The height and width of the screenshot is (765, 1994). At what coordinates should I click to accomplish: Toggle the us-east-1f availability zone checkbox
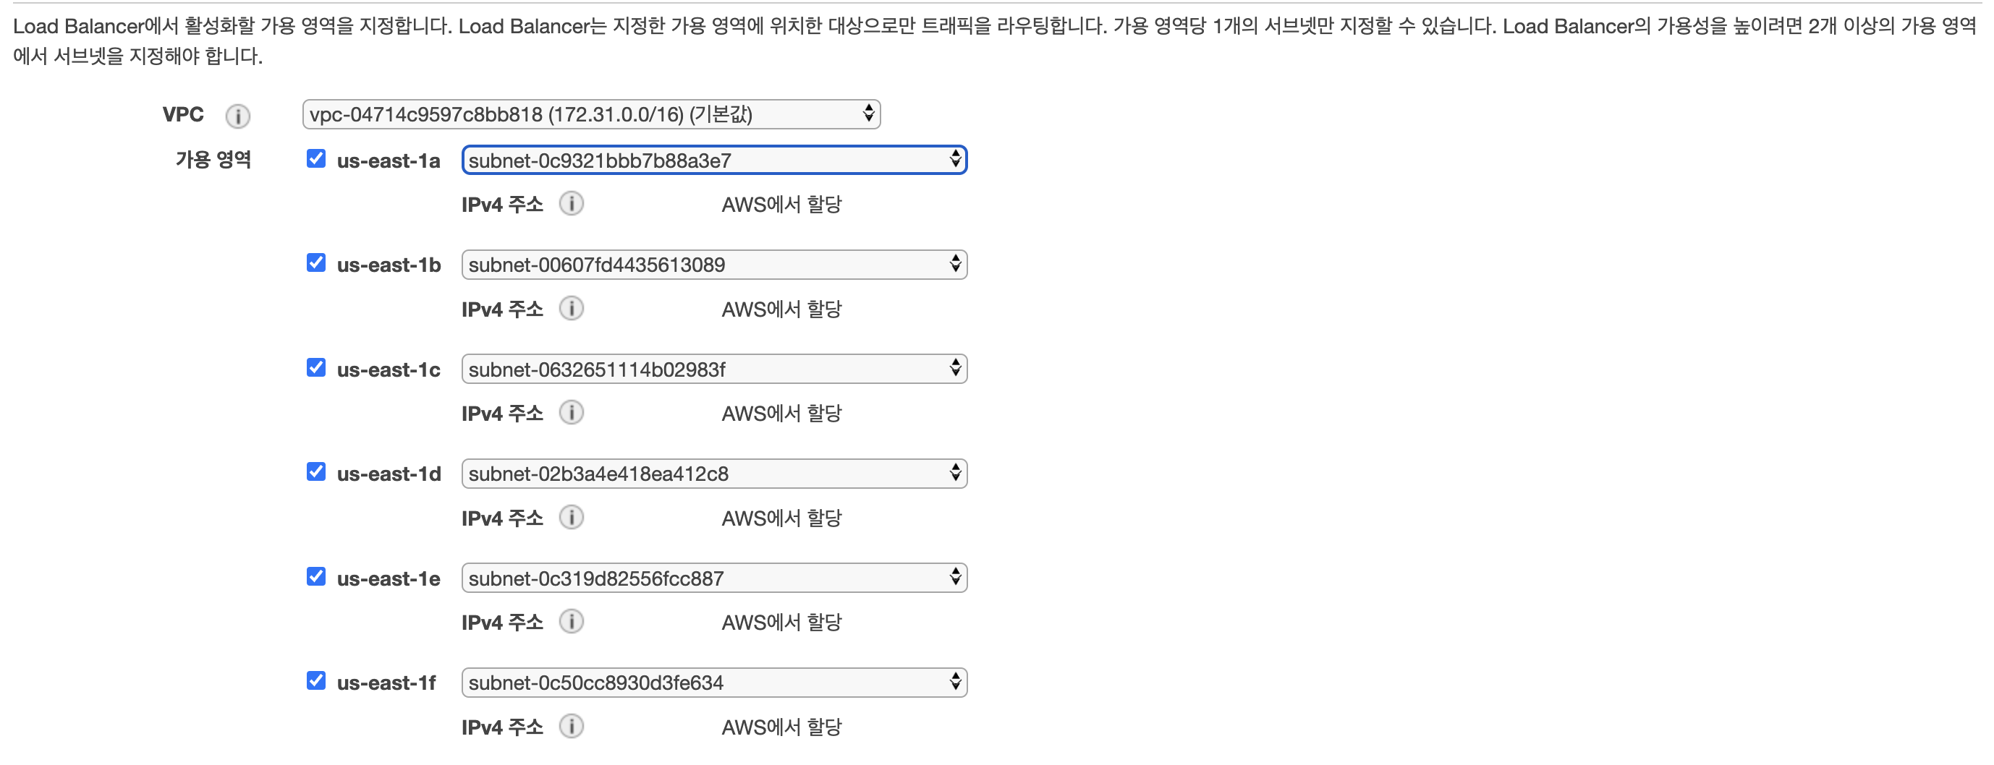click(316, 680)
